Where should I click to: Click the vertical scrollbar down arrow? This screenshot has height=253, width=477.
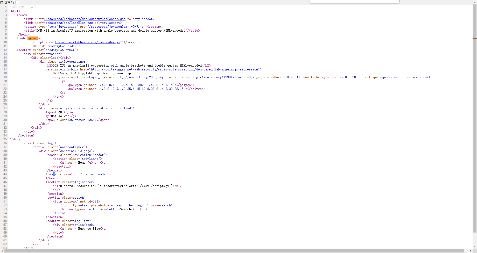pos(475,247)
